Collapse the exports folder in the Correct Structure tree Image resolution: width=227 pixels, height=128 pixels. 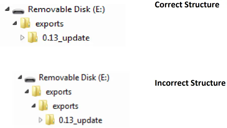click(x=14, y=23)
